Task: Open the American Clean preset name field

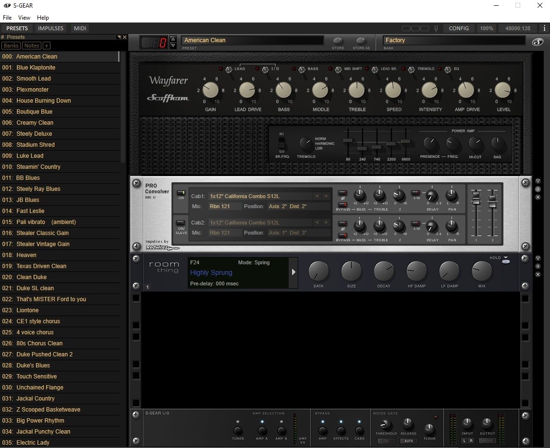Action: (252, 40)
